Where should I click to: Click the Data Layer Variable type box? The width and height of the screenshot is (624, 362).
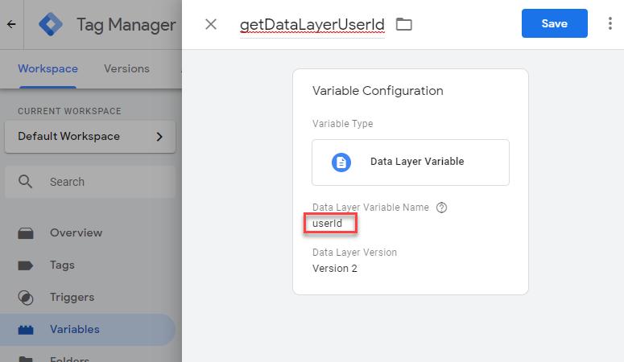point(411,162)
